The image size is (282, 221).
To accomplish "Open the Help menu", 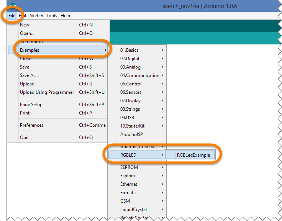I will 65,16.
